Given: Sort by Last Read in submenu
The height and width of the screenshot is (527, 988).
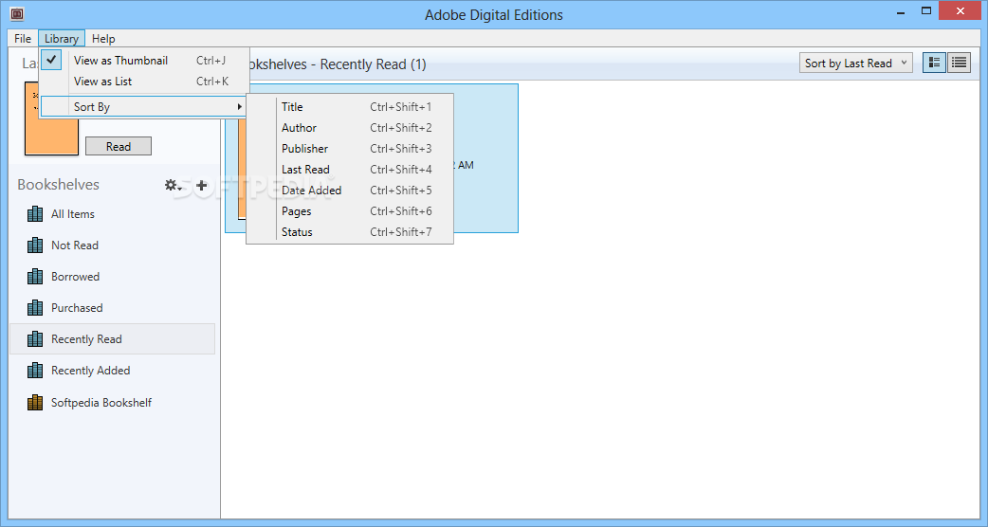Looking at the screenshot, I should pos(350,170).
